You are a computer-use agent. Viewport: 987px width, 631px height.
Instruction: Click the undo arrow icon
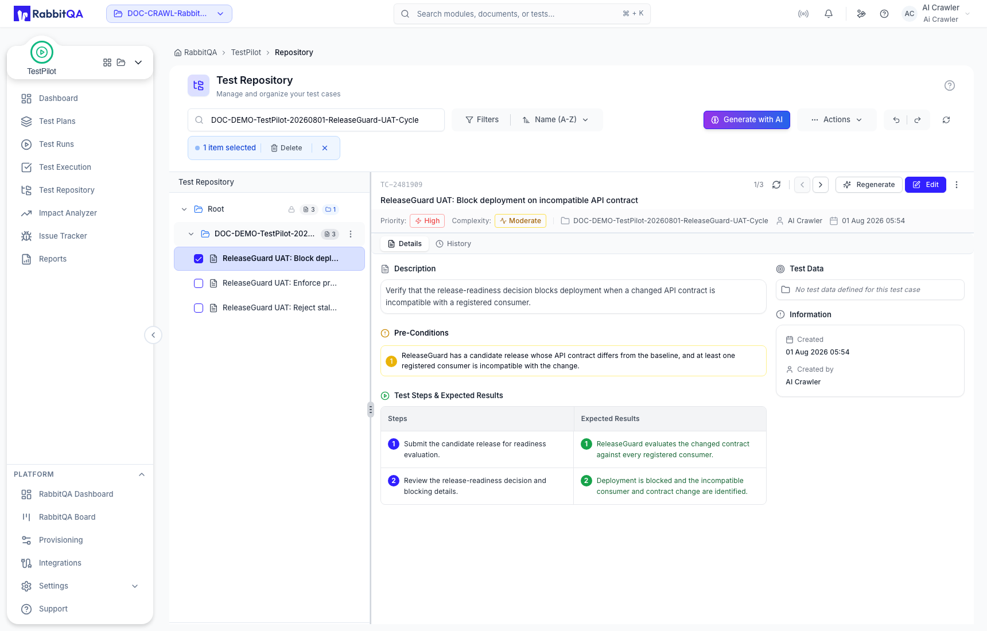(896, 120)
